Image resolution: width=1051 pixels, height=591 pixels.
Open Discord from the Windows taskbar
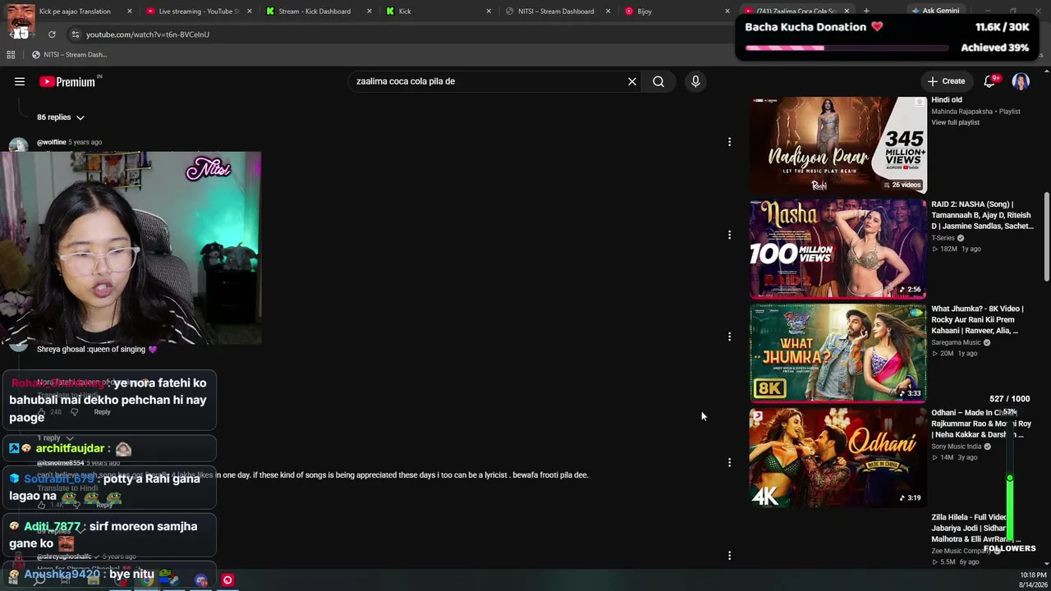click(201, 580)
